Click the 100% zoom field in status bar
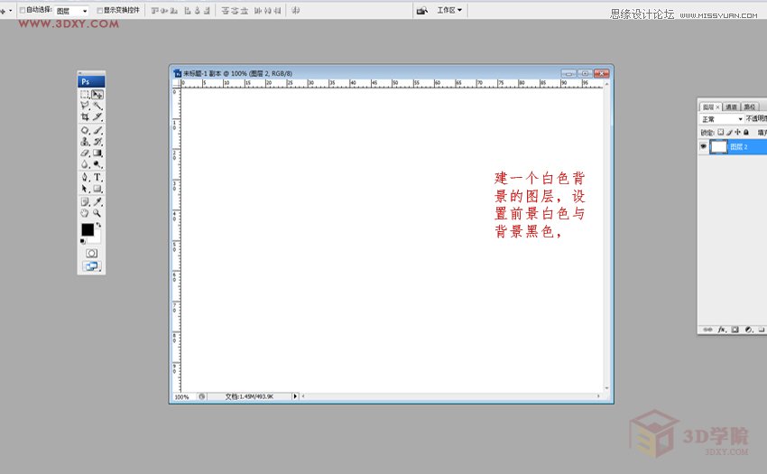 pos(184,396)
